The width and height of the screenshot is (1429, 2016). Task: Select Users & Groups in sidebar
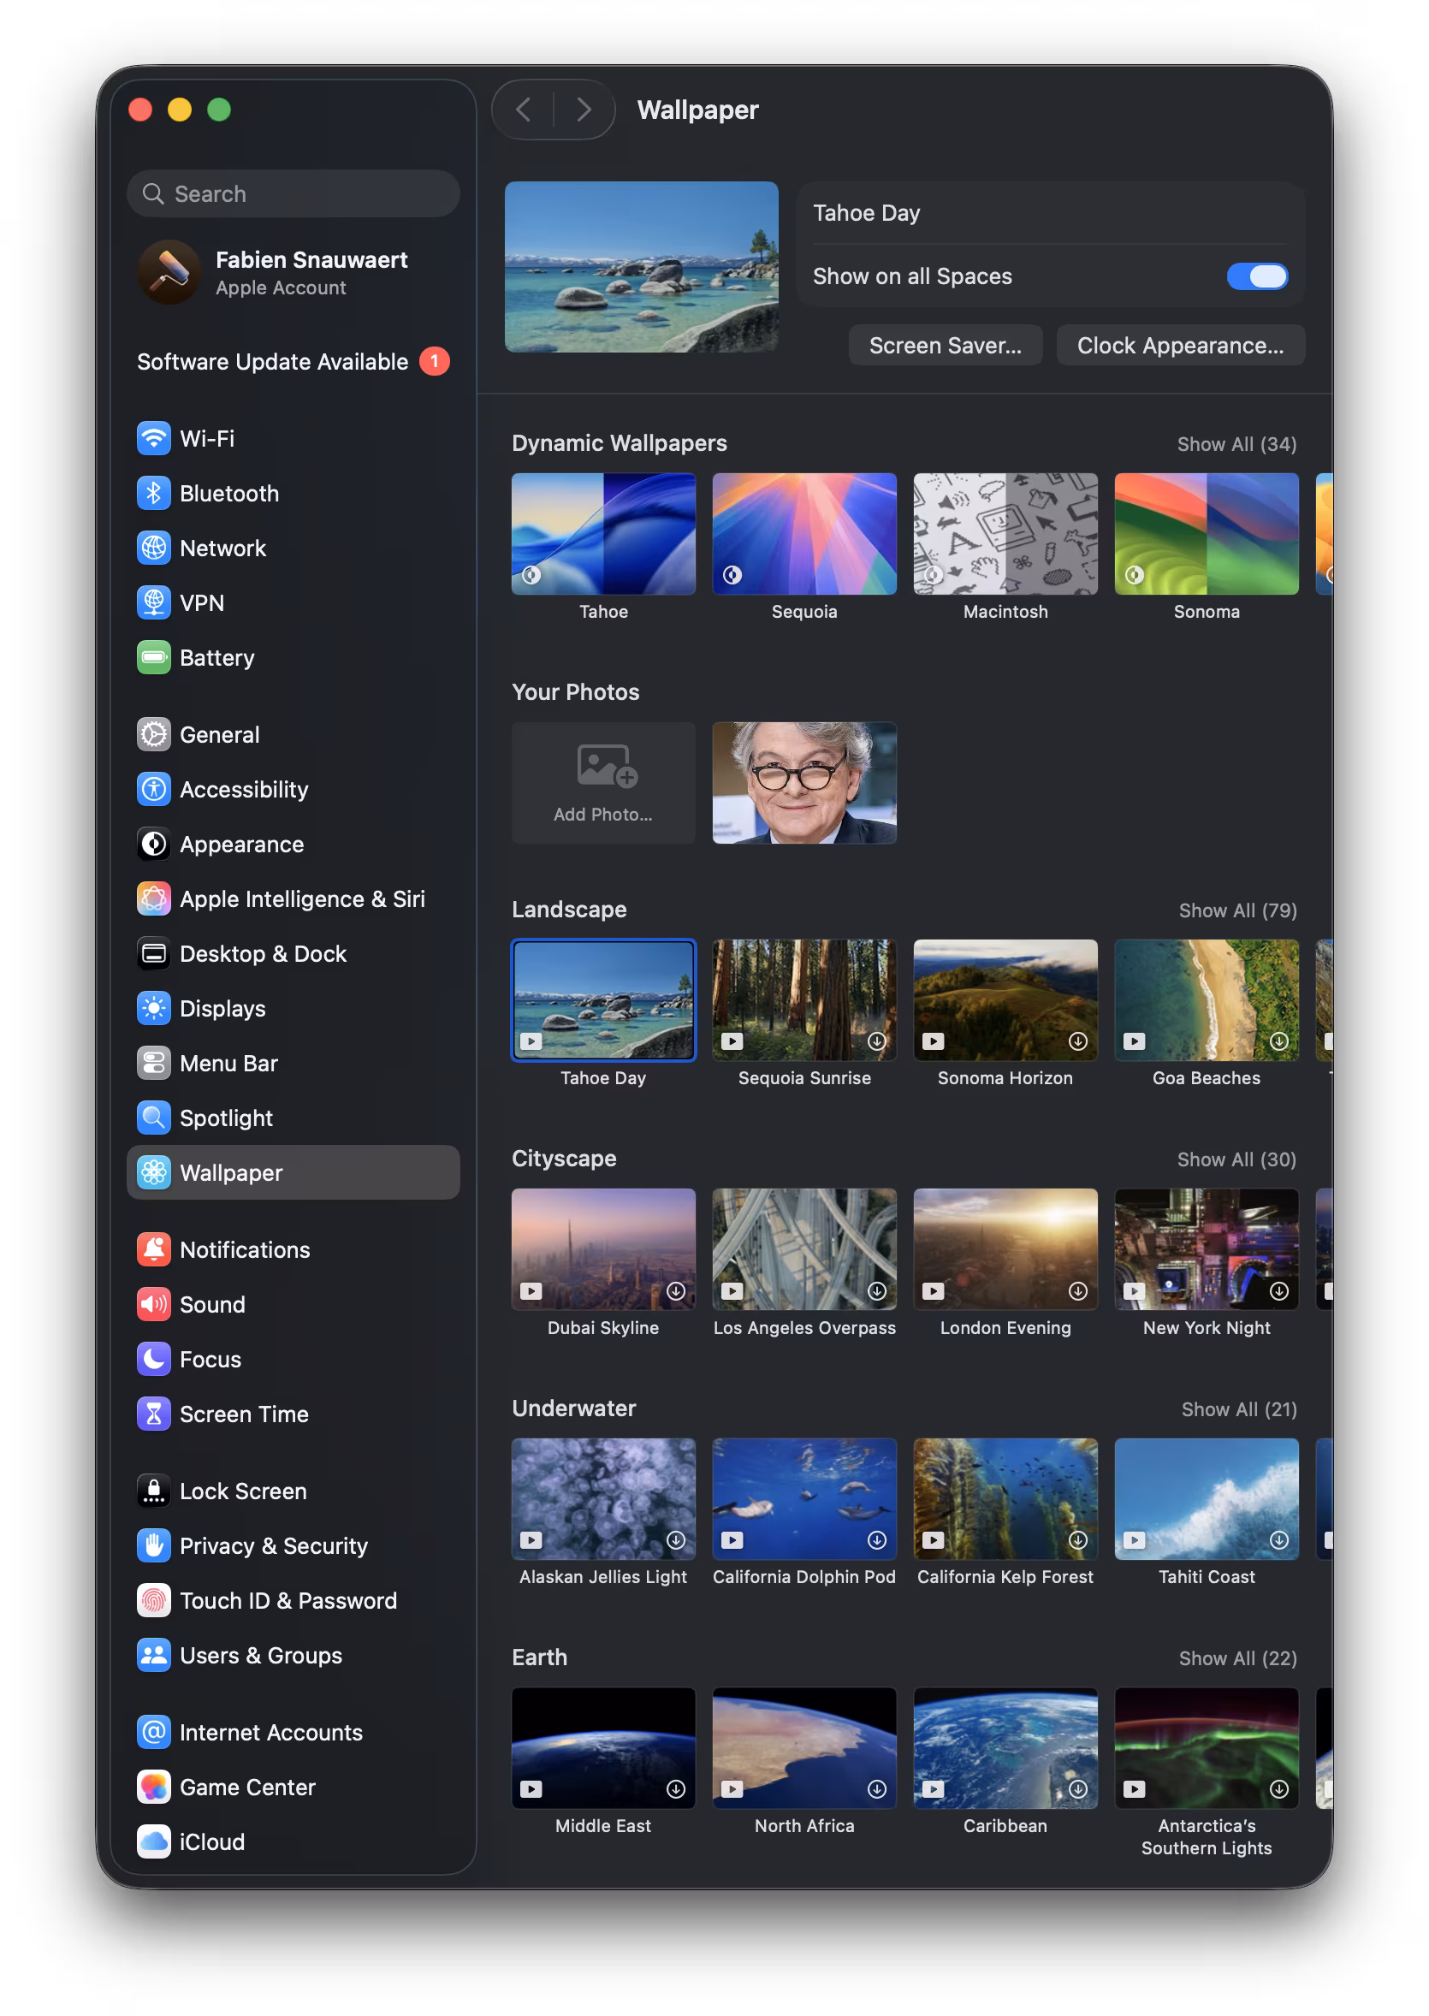coord(293,1654)
